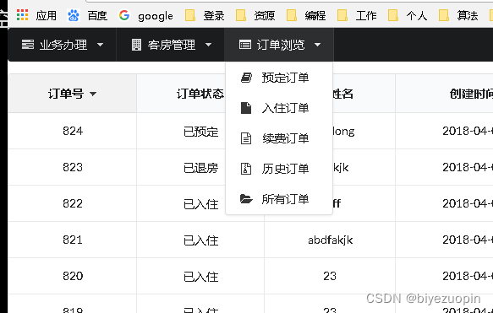Open the 应用 apps grid icon
The image size is (493, 313).
tap(22, 14)
